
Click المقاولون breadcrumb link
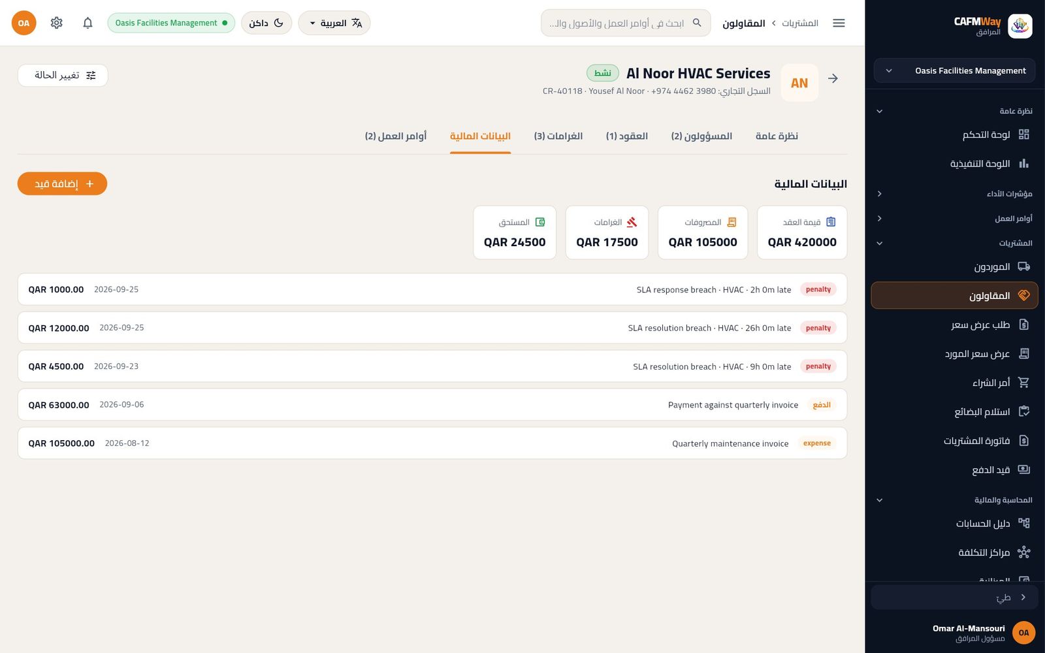[744, 23]
